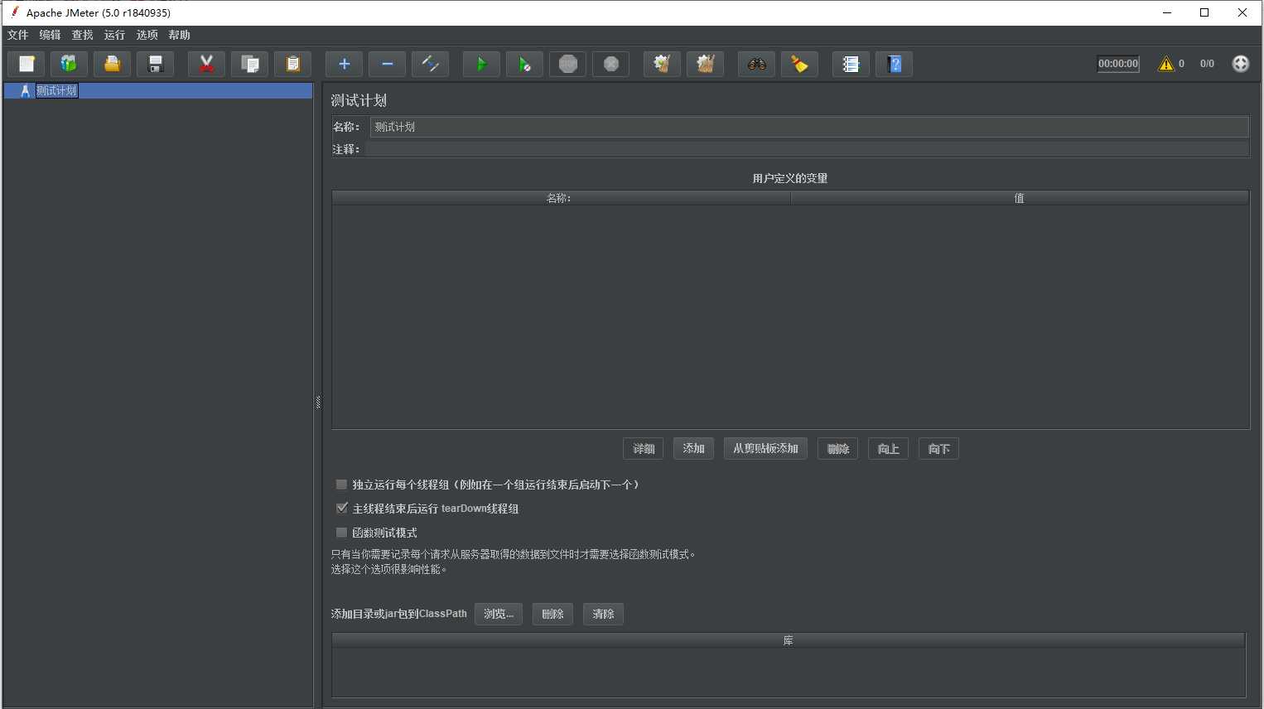Screen dimensions: 1264x709
Task: Click the 从剪贴板添加 button
Action: pyautogui.click(x=765, y=449)
